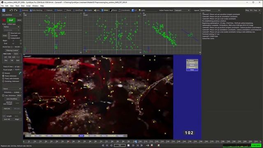Click the frame number field in playbar
This screenshot has height=148, width=263.
tap(120, 145)
